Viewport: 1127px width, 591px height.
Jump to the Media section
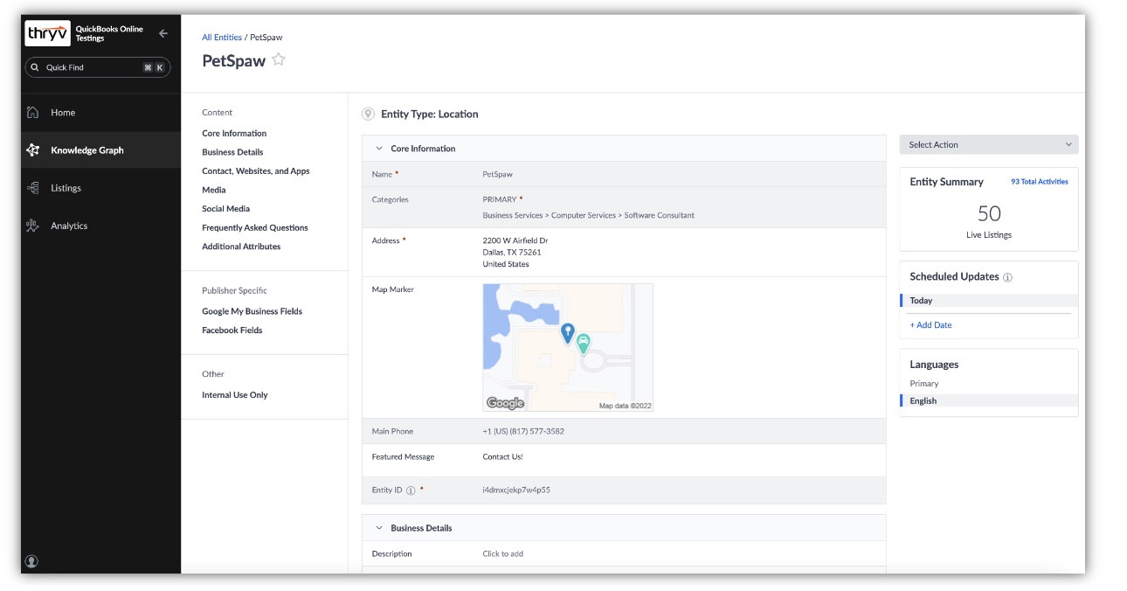click(214, 190)
